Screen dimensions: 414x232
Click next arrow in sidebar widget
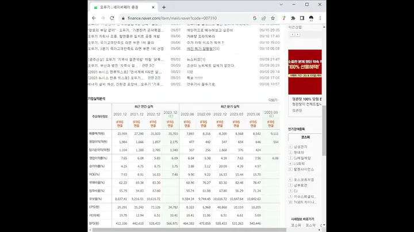click(x=298, y=34)
